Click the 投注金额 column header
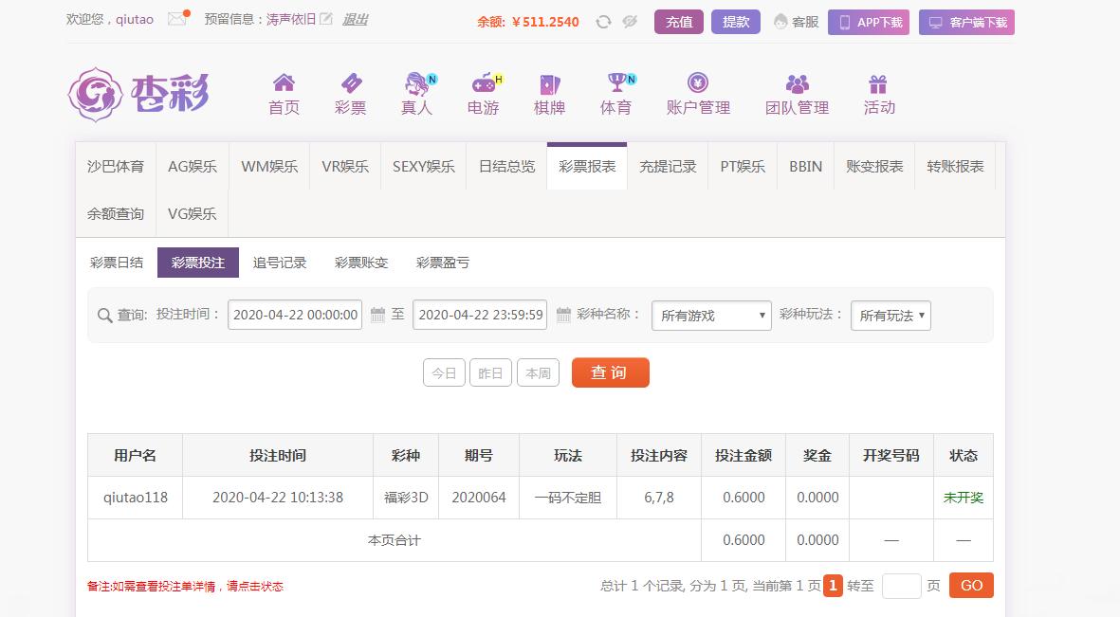The height and width of the screenshot is (617, 1120). coord(743,456)
